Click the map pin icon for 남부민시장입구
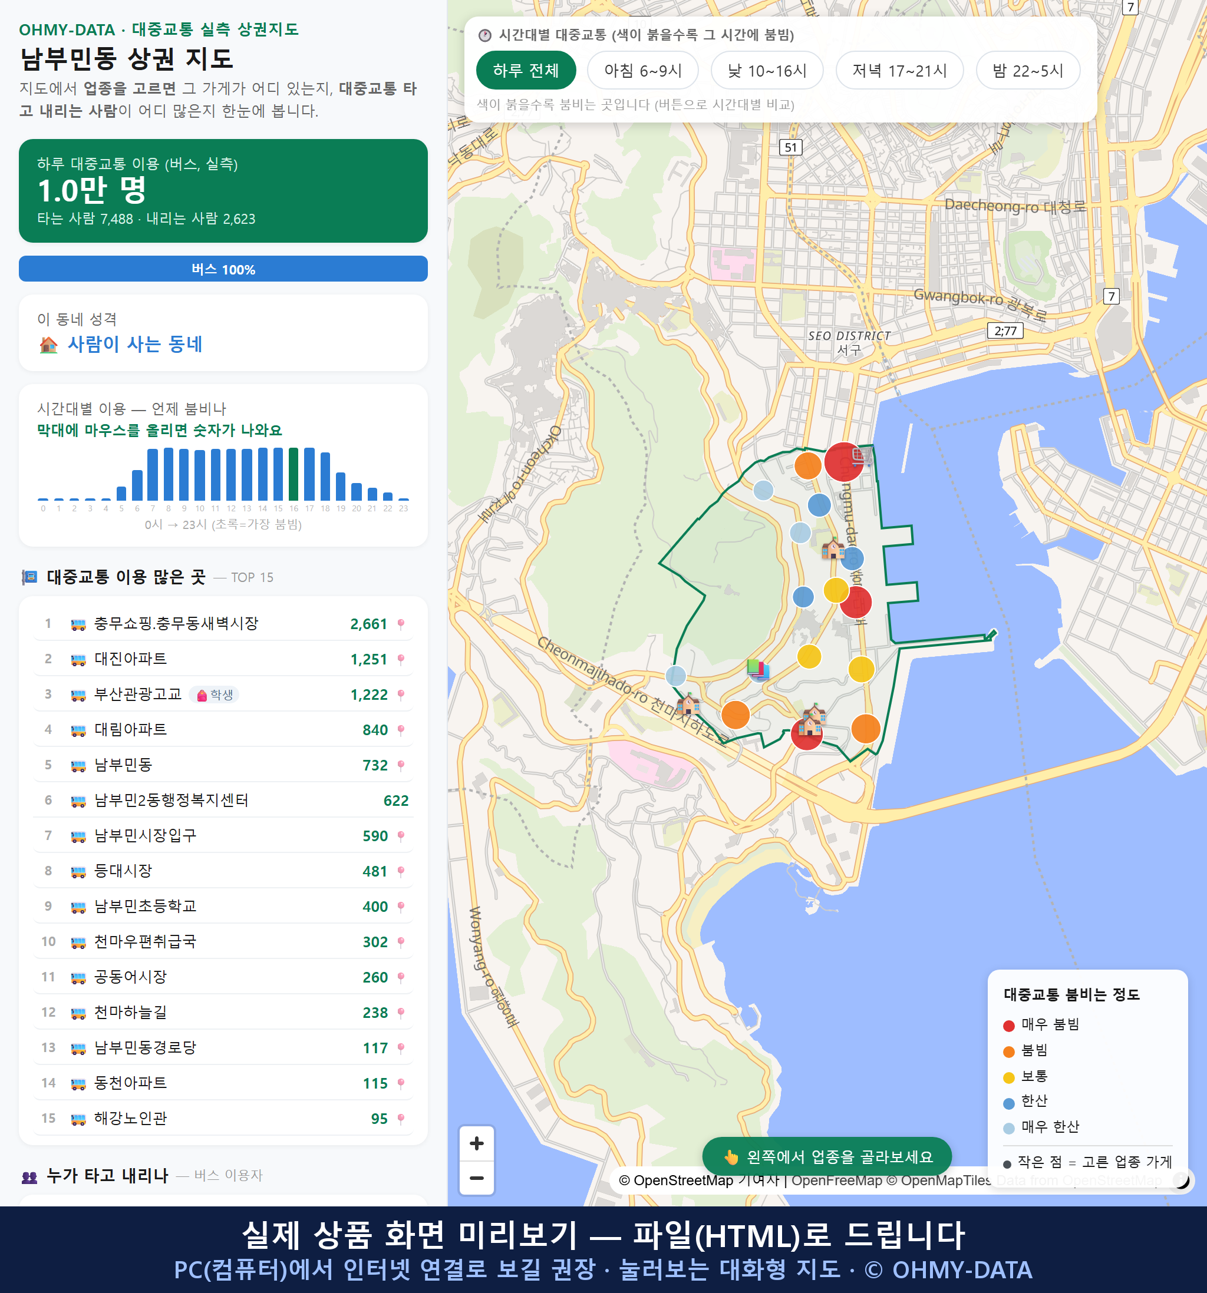1207x1293 pixels. point(401,836)
